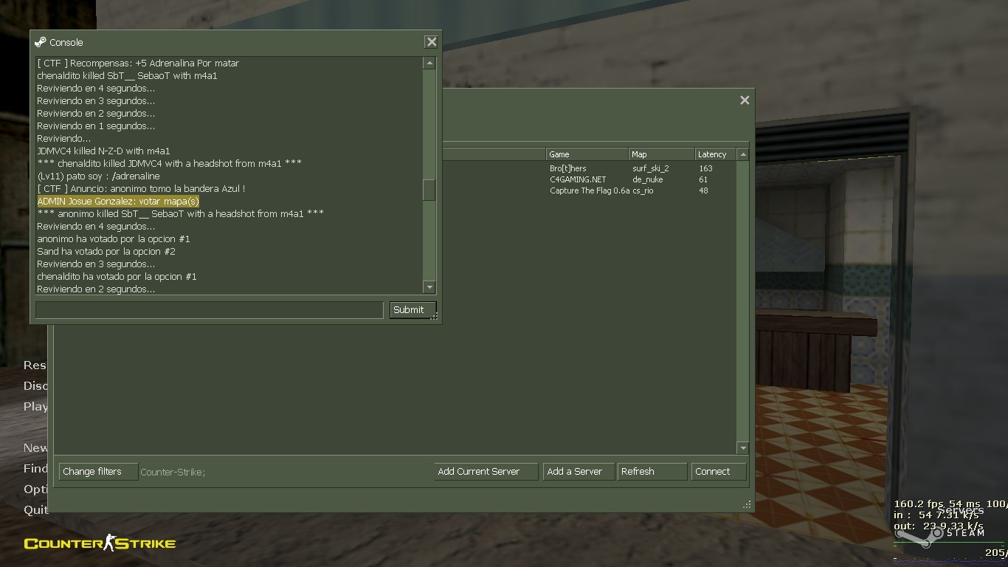Image resolution: width=1008 pixels, height=567 pixels.
Task: Click Add Current Server button
Action: coord(486,472)
